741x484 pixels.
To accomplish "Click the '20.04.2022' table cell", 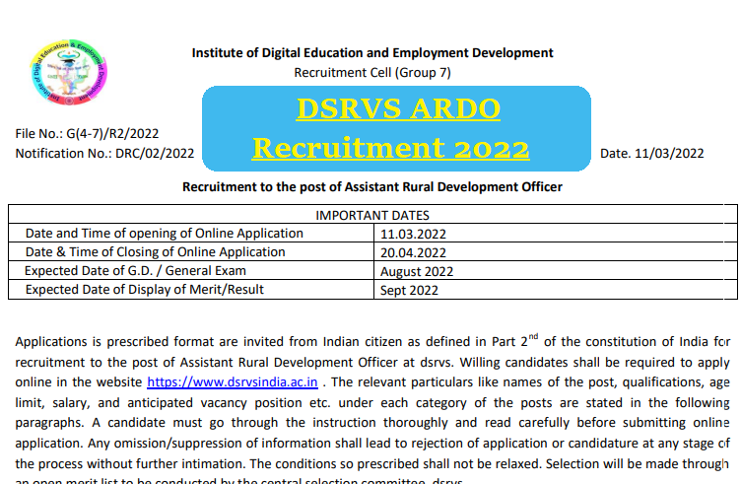I will (556, 252).
